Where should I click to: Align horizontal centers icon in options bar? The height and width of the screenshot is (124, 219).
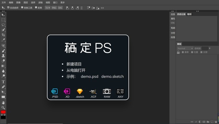[x=72, y=8]
